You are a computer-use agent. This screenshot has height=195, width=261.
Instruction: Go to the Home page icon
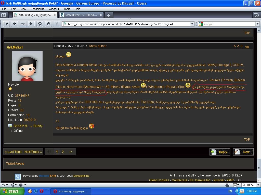click(48, 24)
